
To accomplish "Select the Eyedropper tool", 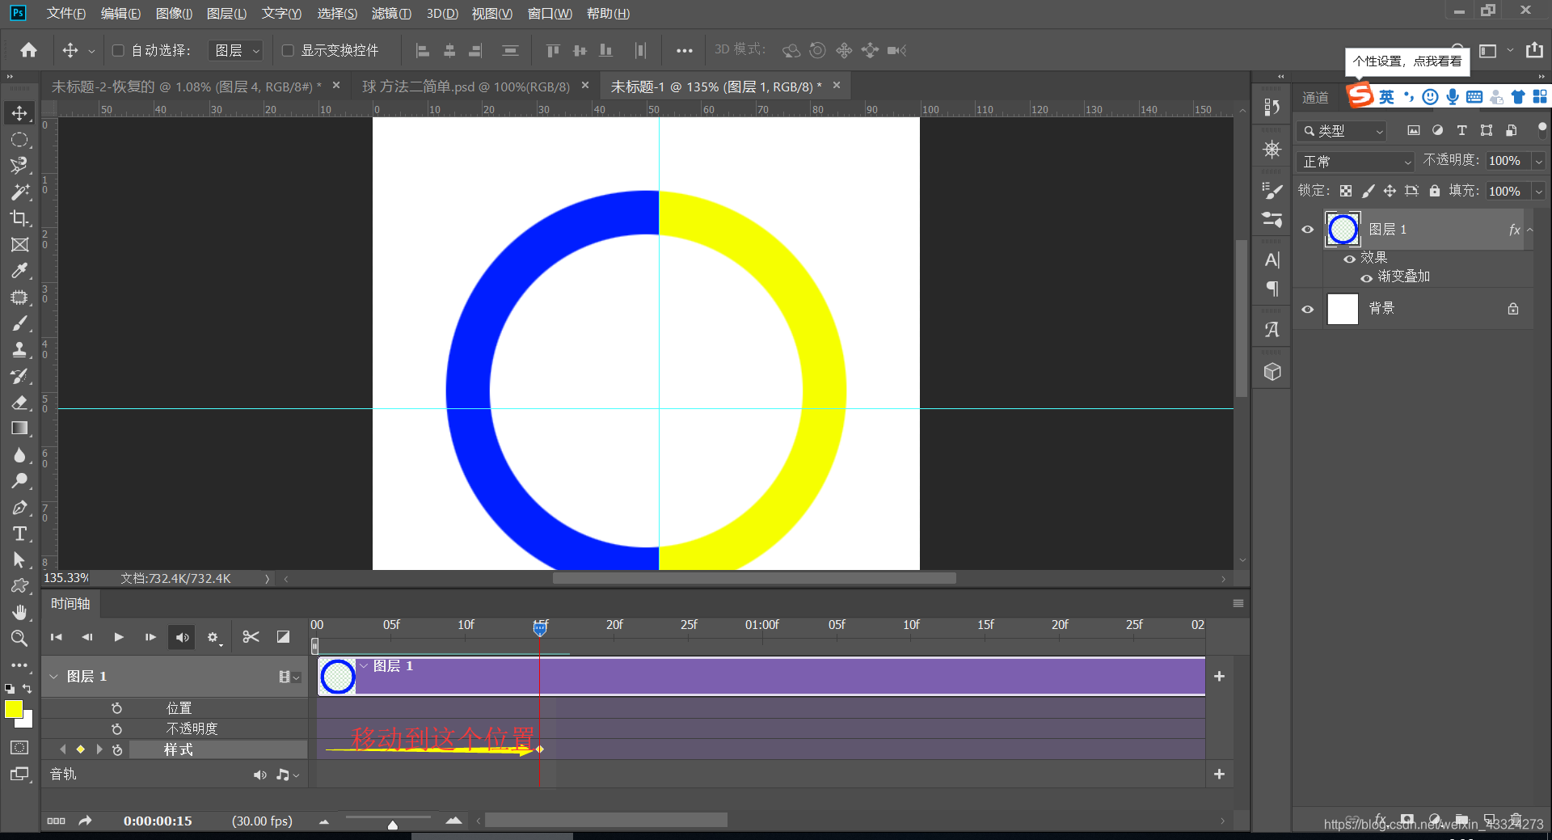I will tap(19, 271).
